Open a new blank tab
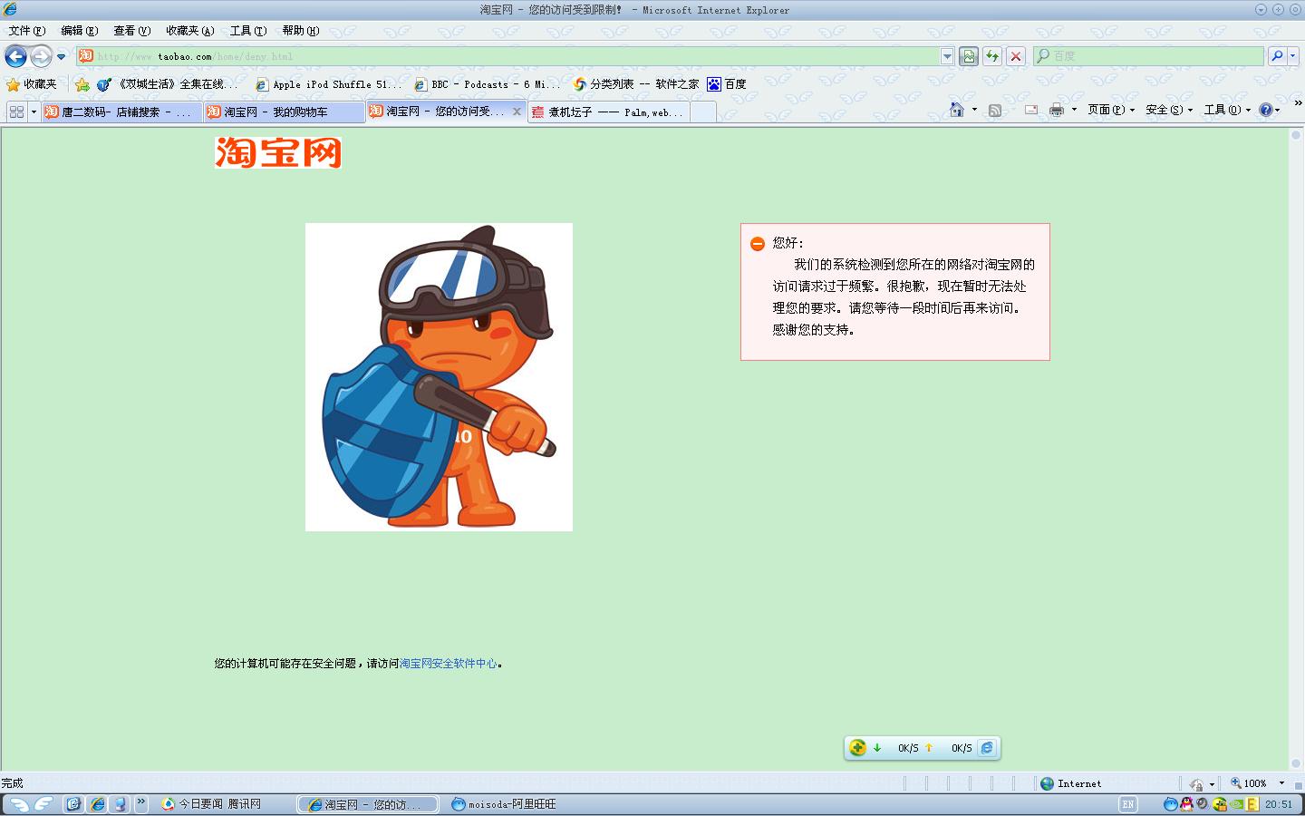This screenshot has width=1305, height=816. pyautogui.click(x=703, y=112)
